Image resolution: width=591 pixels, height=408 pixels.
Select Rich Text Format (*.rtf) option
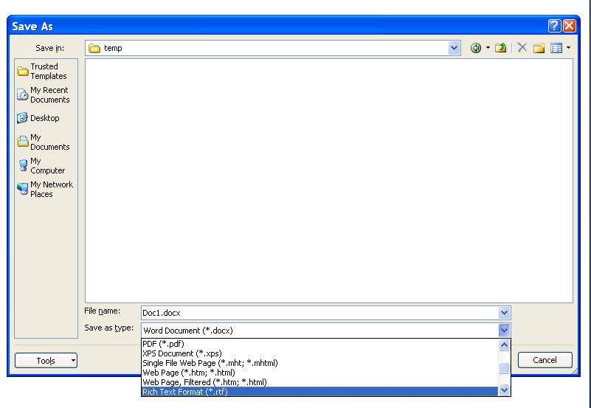pyautogui.click(x=184, y=392)
